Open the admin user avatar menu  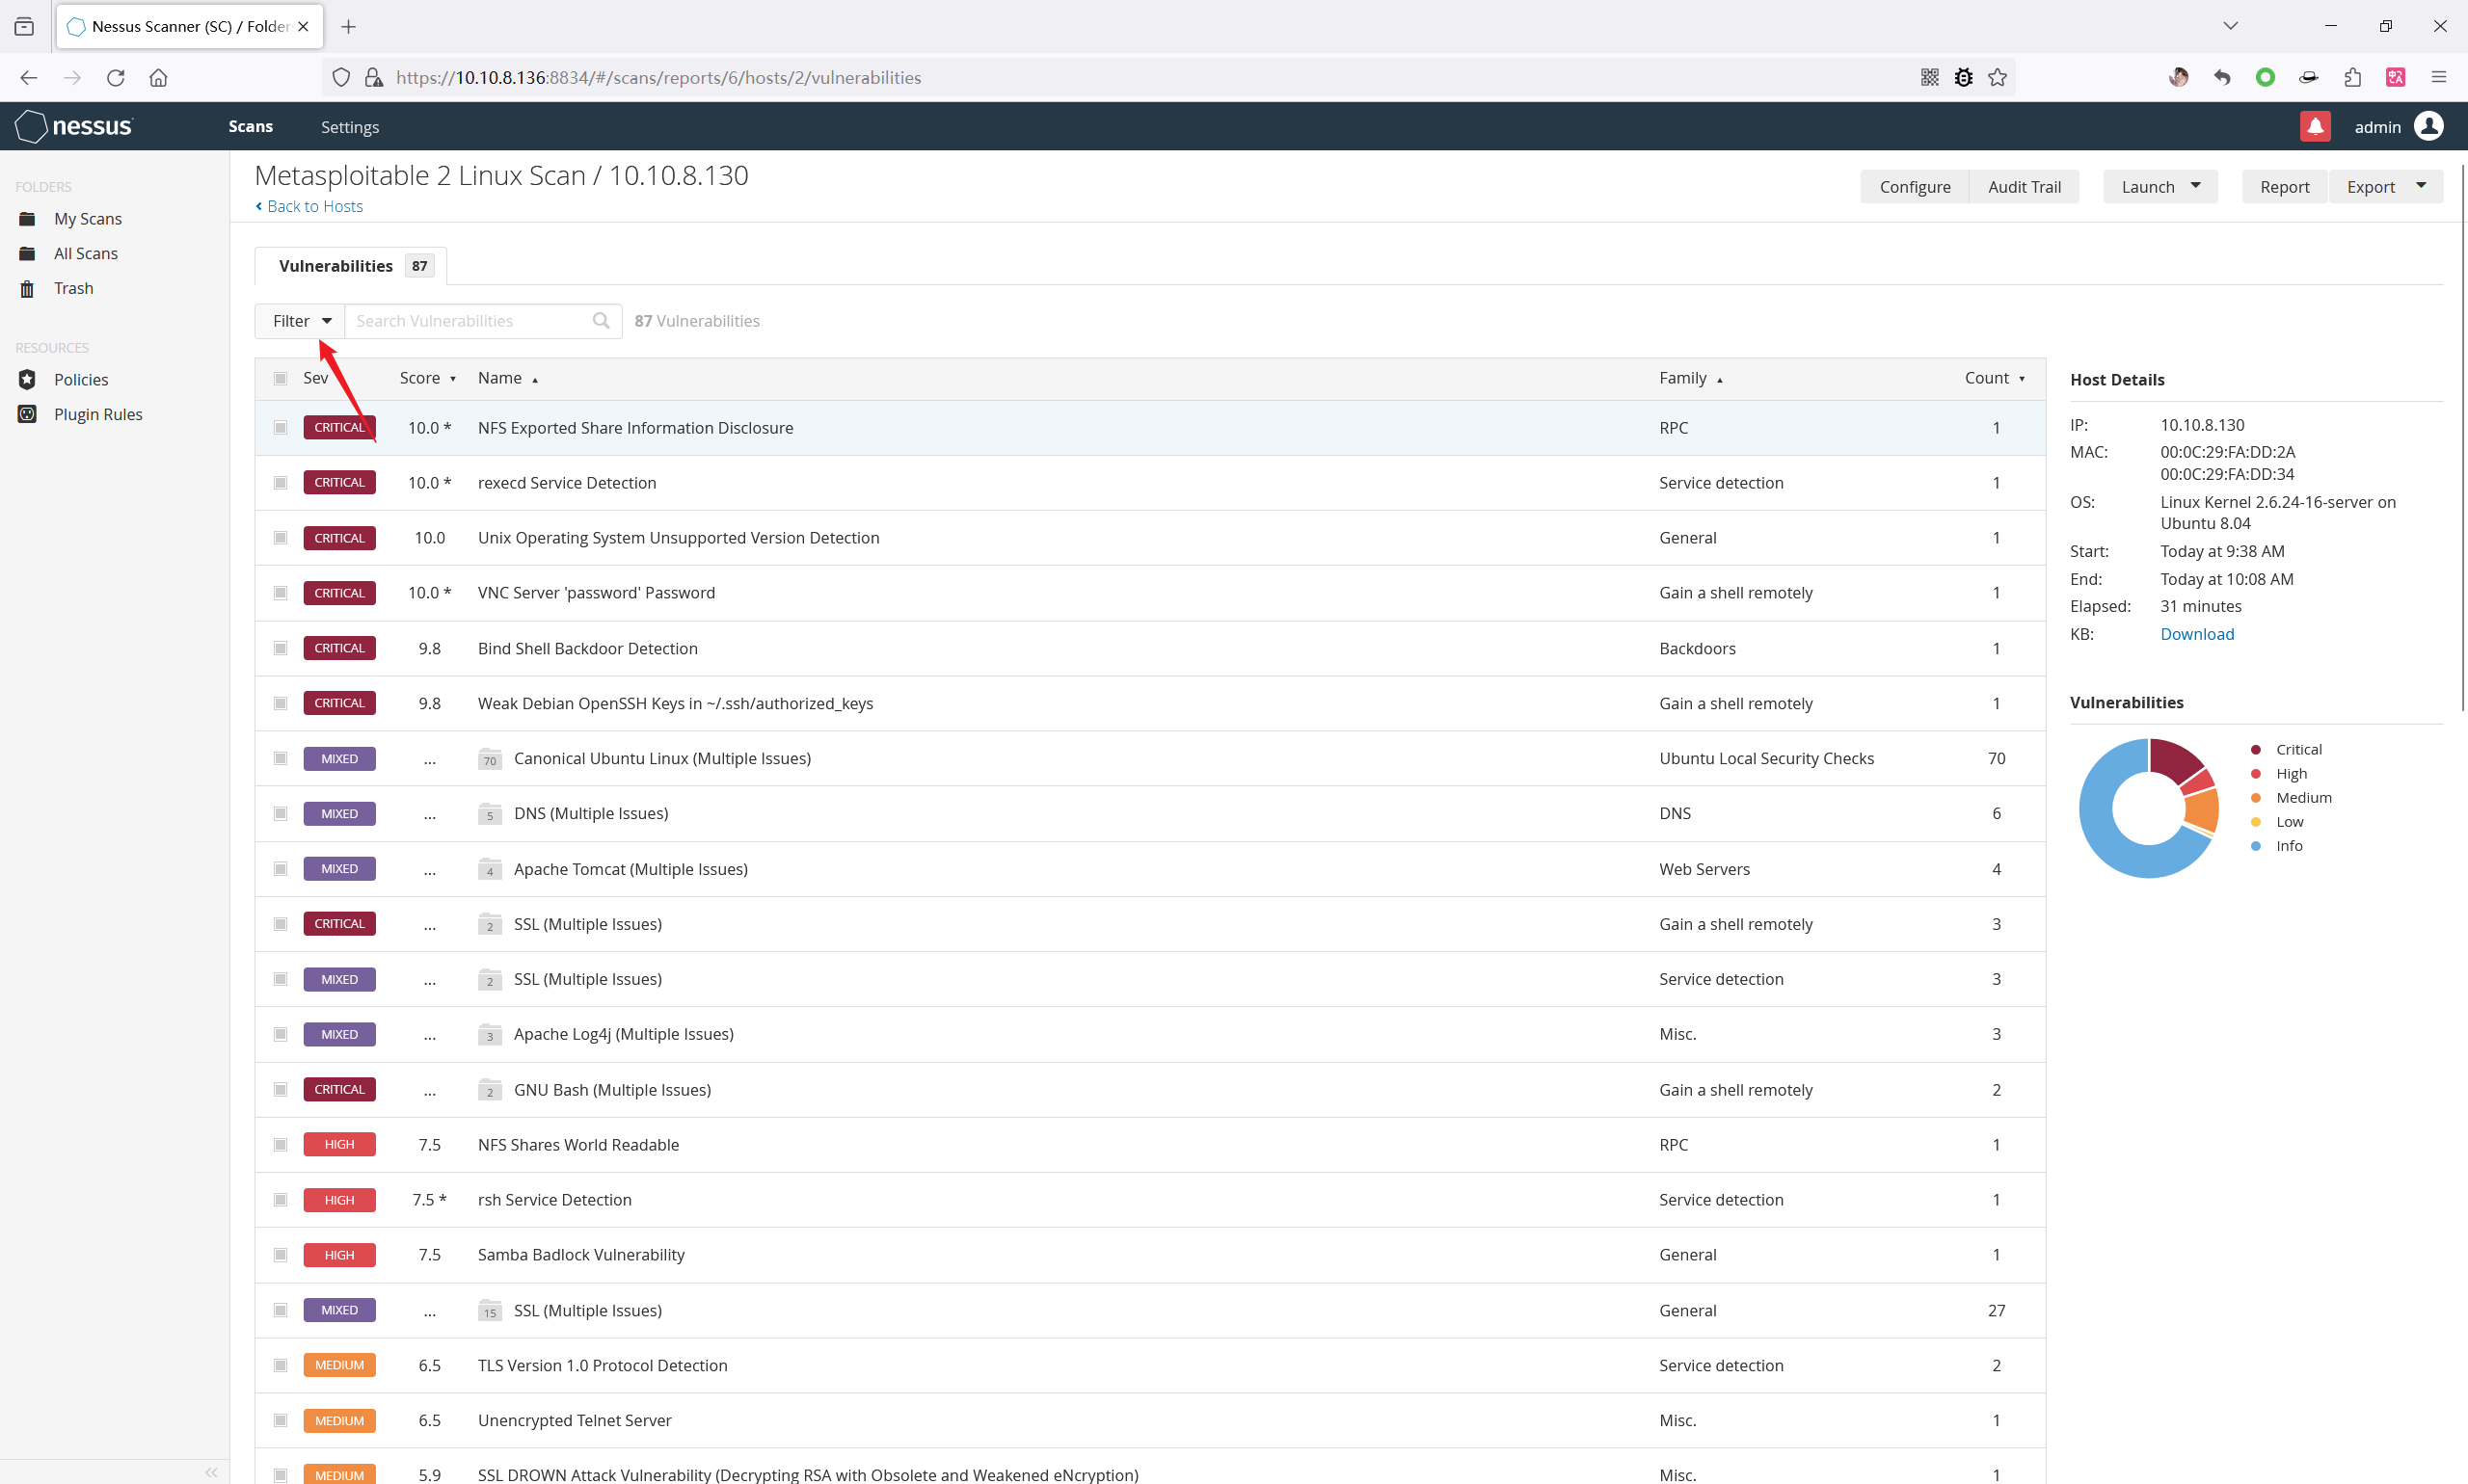tap(2429, 126)
